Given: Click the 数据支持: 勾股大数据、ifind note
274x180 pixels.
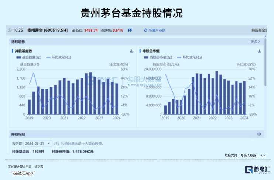Looking at the screenshot, I should click(245, 155).
